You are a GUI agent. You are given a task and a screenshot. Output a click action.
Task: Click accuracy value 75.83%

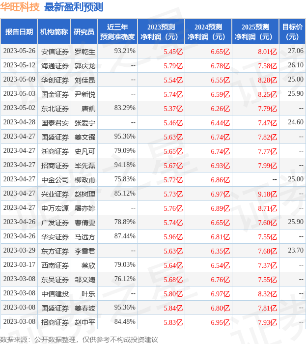[125, 179]
